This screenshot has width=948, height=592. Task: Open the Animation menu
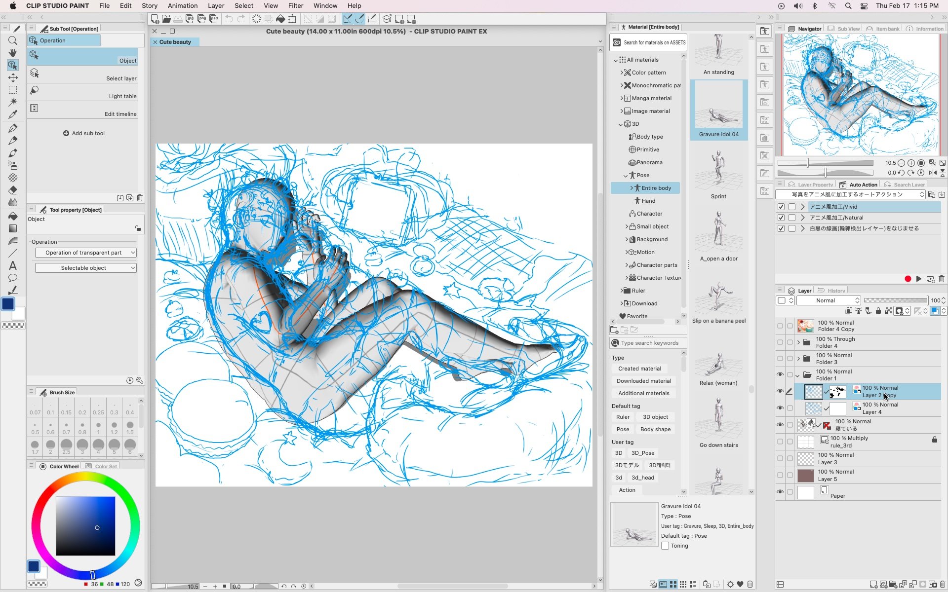(x=182, y=5)
